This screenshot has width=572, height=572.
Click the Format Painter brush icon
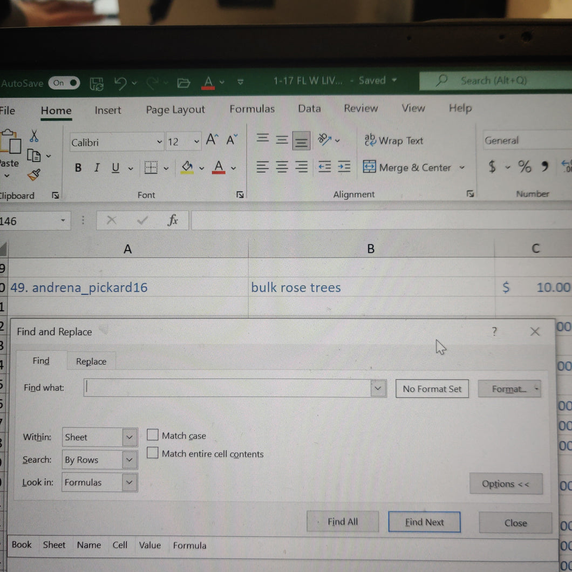coord(34,175)
